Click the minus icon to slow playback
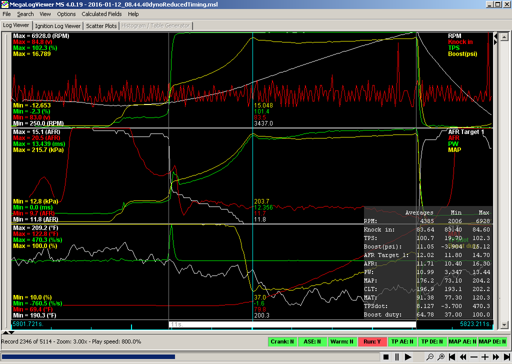 point(474,357)
